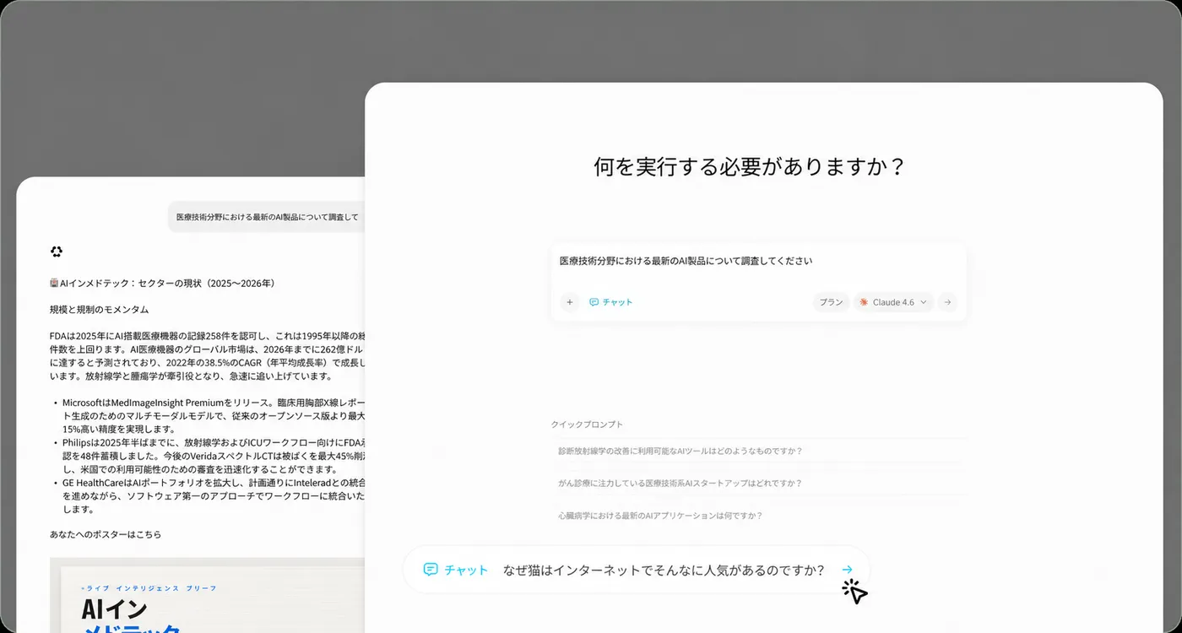
Task: Click the bullet about Microsoft MedImageInsight Premium
Action: click(x=214, y=416)
